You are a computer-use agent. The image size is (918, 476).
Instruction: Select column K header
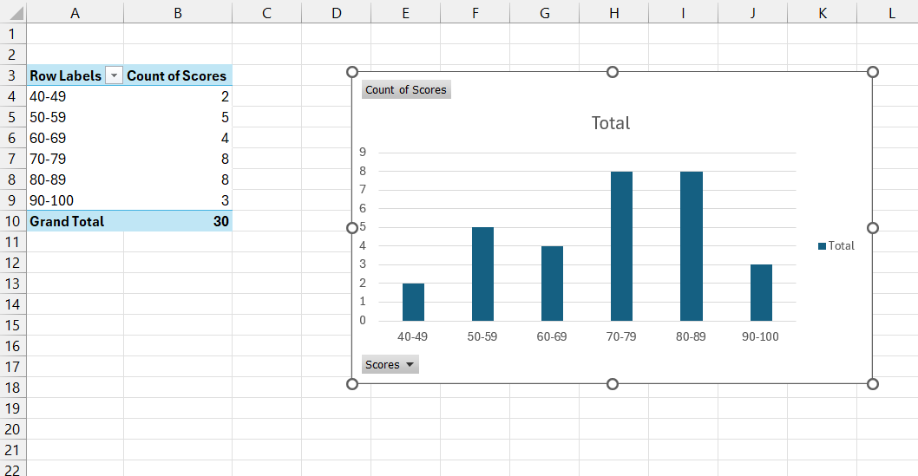(x=823, y=12)
